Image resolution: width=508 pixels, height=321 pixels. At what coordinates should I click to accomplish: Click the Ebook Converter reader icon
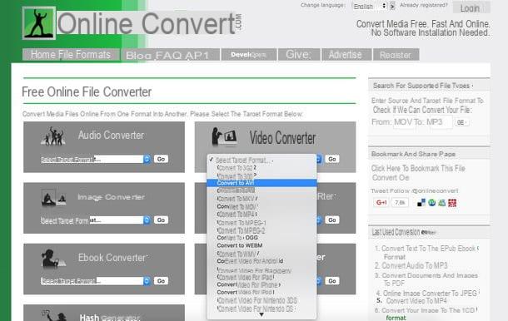(x=53, y=259)
